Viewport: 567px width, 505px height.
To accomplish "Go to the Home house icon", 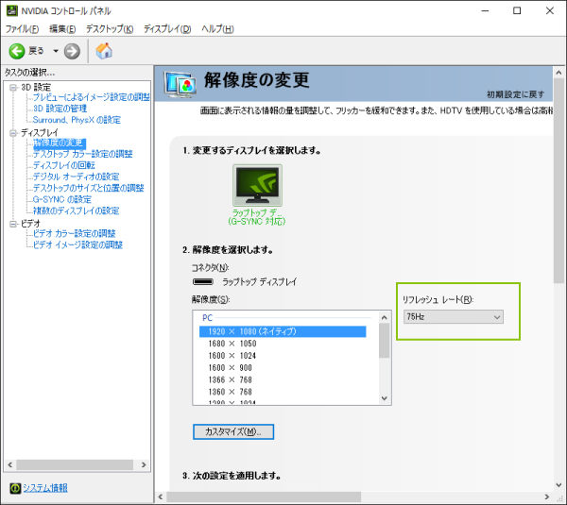I will click(x=104, y=51).
